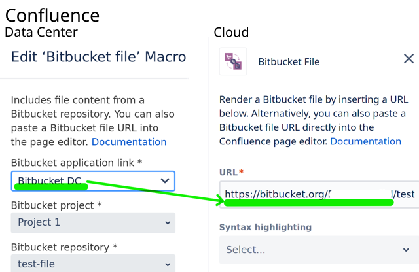Click the Bitbucket application link label
The height and width of the screenshot is (272, 419).
click(x=77, y=162)
